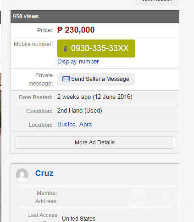Reveal full number via Display number link

tap(78, 62)
